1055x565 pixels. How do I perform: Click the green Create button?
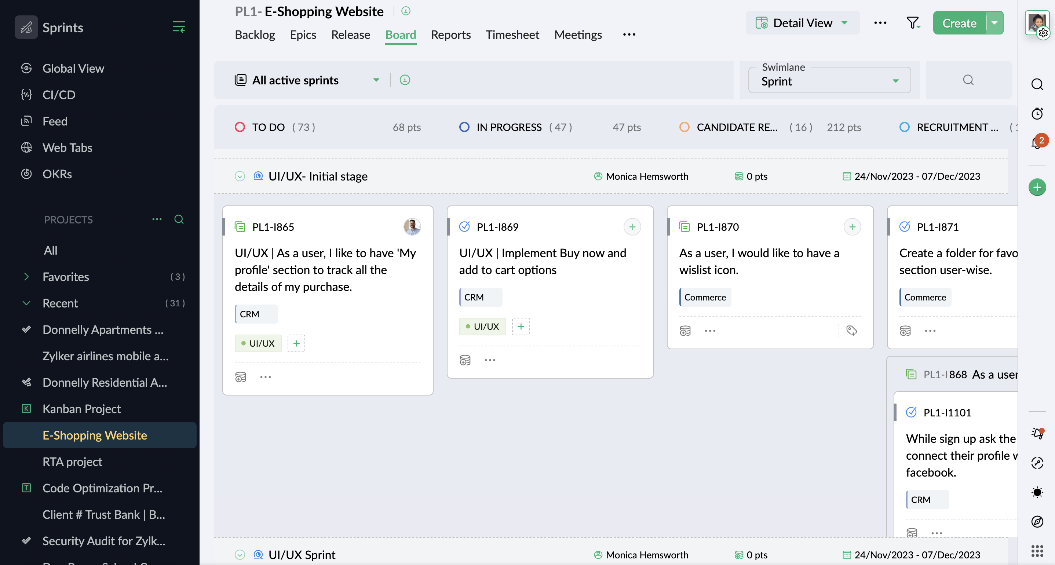point(959,23)
